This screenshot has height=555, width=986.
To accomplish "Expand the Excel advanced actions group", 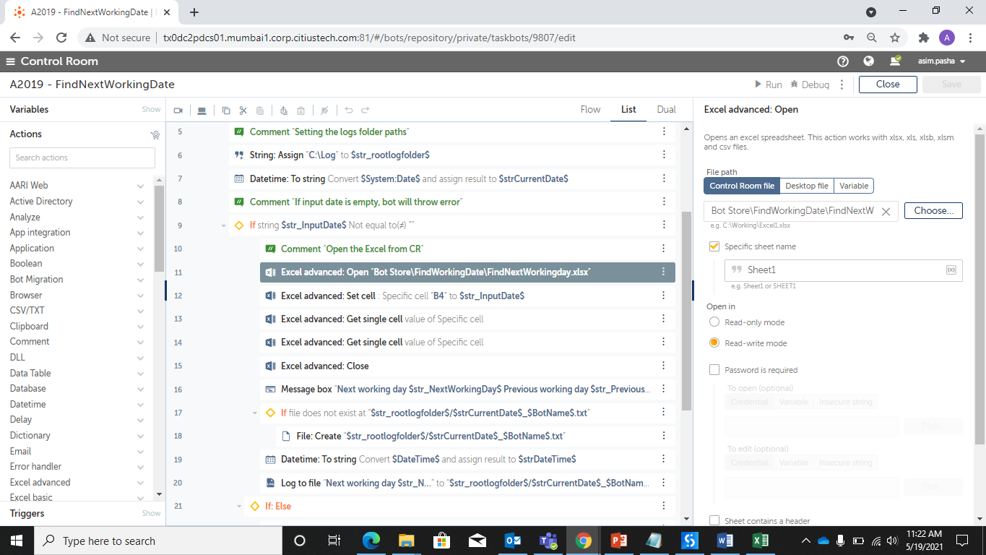I will pos(139,483).
